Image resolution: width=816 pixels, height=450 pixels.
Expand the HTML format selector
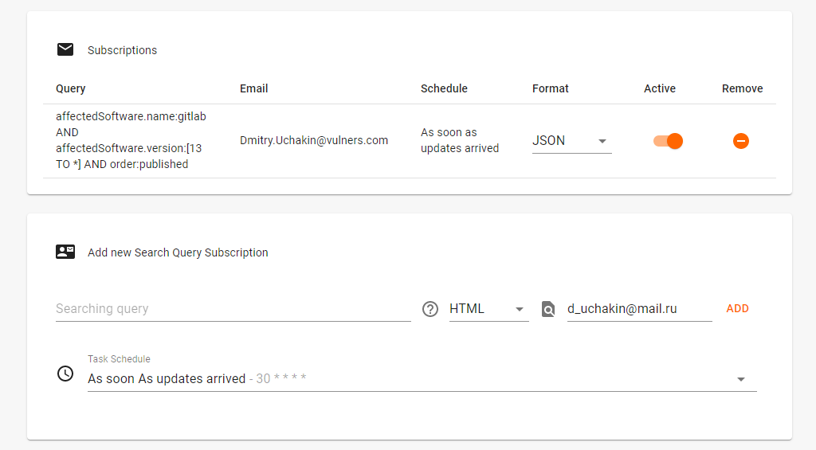pos(488,309)
